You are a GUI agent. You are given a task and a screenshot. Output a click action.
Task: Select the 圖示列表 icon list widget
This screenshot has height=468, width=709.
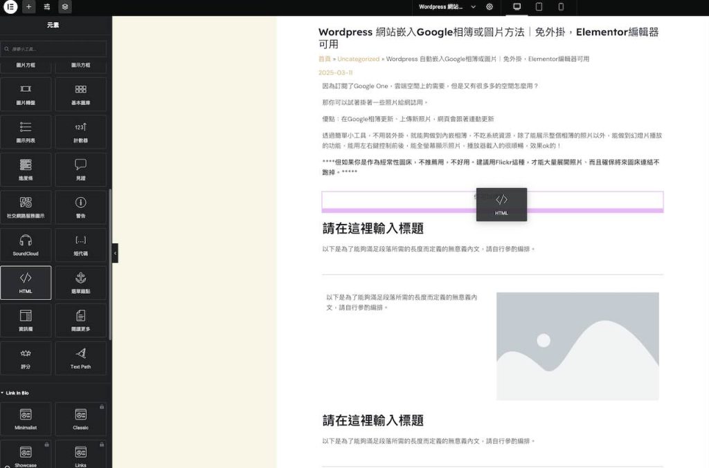(26, 132)
